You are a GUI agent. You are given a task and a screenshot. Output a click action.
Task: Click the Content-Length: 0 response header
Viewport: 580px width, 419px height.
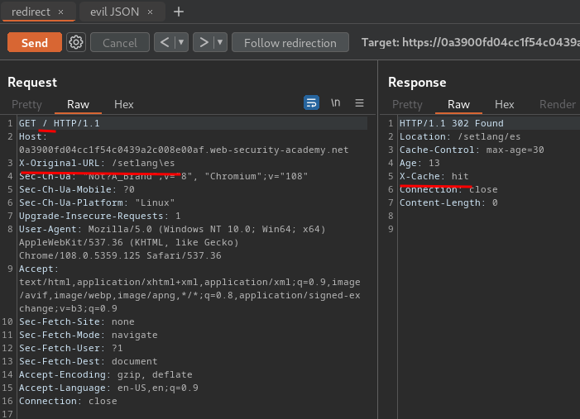tap(448, 202)
